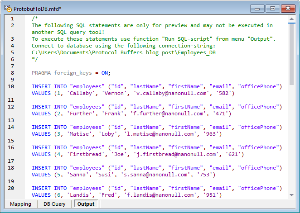The height and width of the screenshot is (213, 300).
Task: Click the 'Landis' value in last row
Action: 76,195
